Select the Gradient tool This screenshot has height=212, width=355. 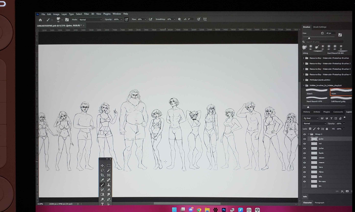click(x=103, y=194)
